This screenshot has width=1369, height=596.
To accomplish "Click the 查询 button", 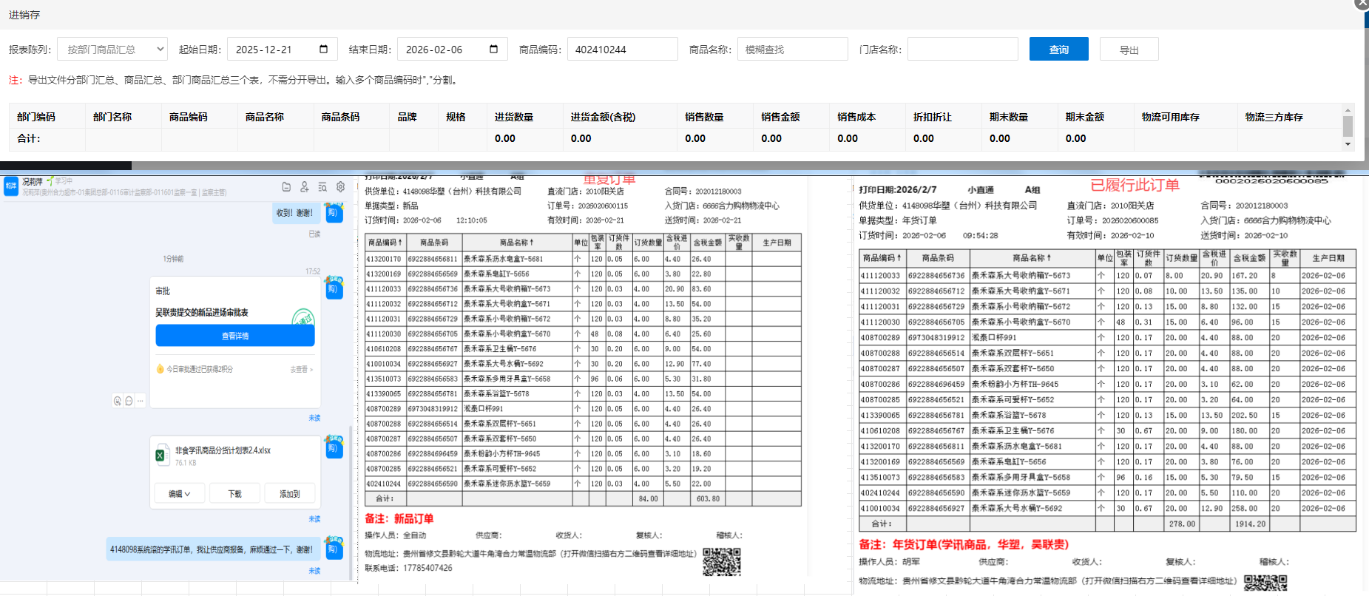I will [1058, 50].
